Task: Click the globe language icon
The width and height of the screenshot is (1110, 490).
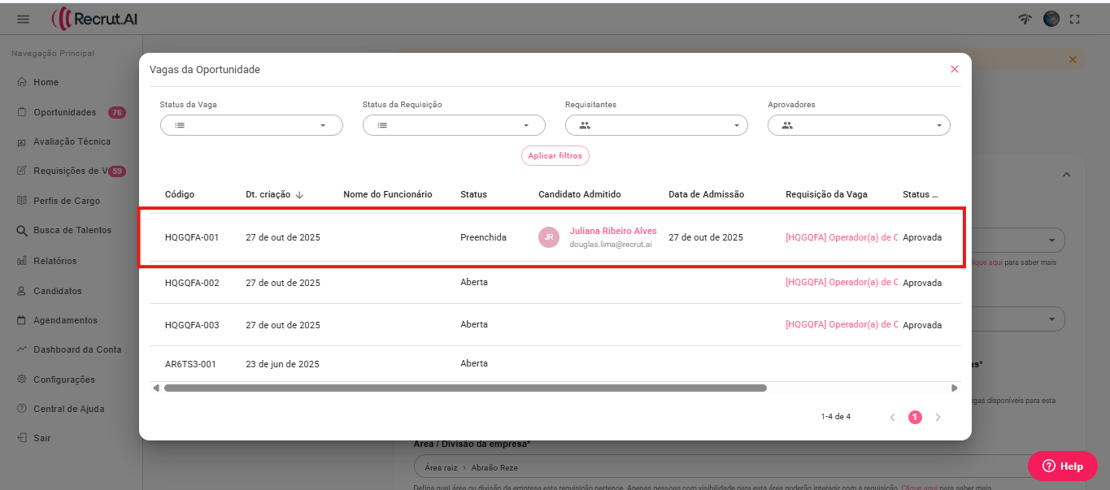Action: pos(1051,19)
